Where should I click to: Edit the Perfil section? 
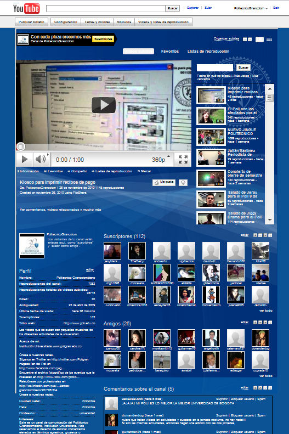(x=90, y=269)
